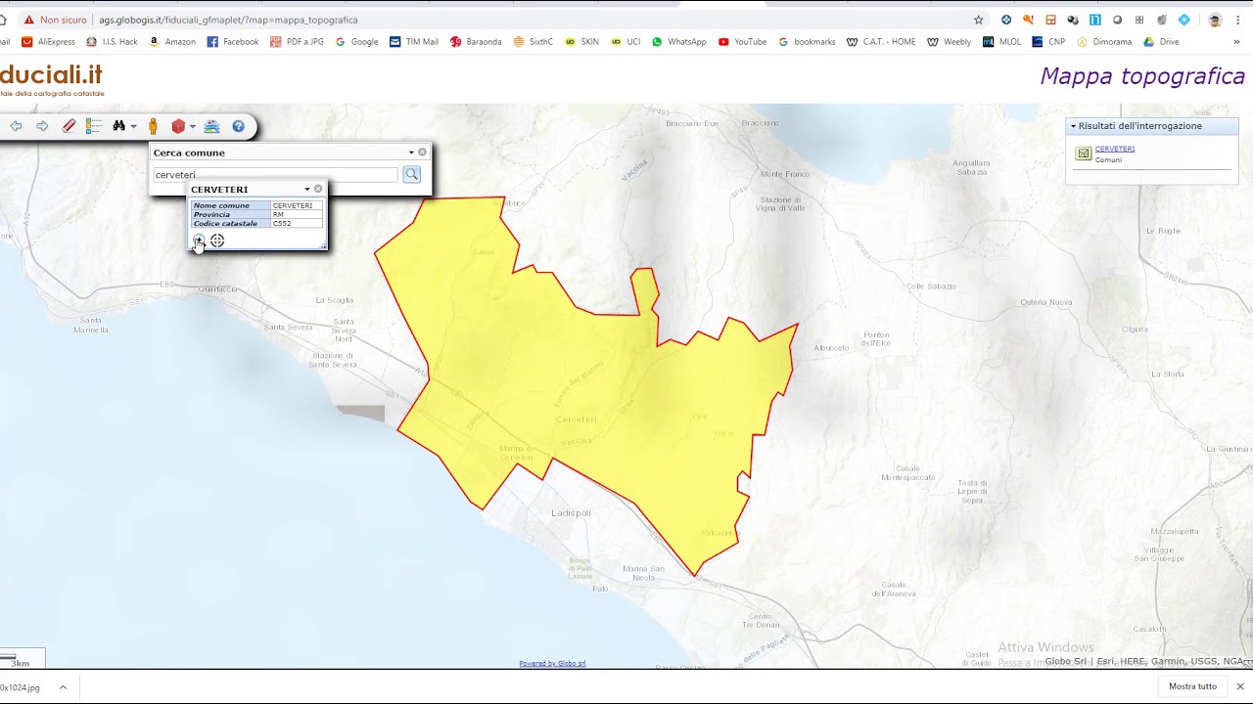Open the Dimorama bookmark
The width and height of the screenshot is (1253, 704).
pos(1104,42)
